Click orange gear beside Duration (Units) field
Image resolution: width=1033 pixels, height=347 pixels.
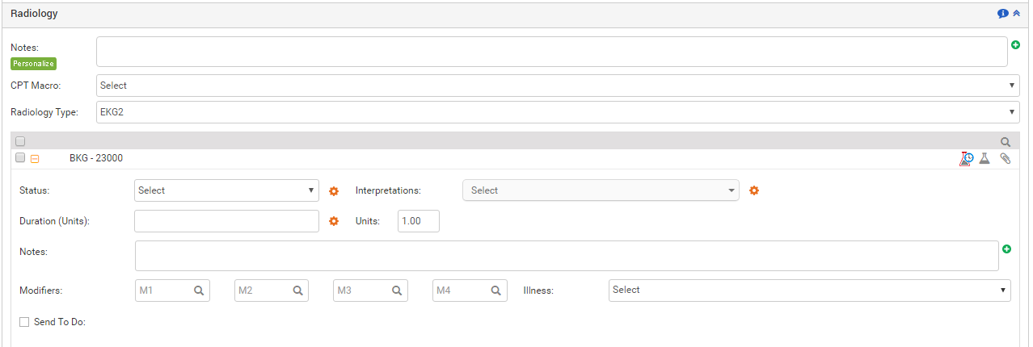point(334,221)
